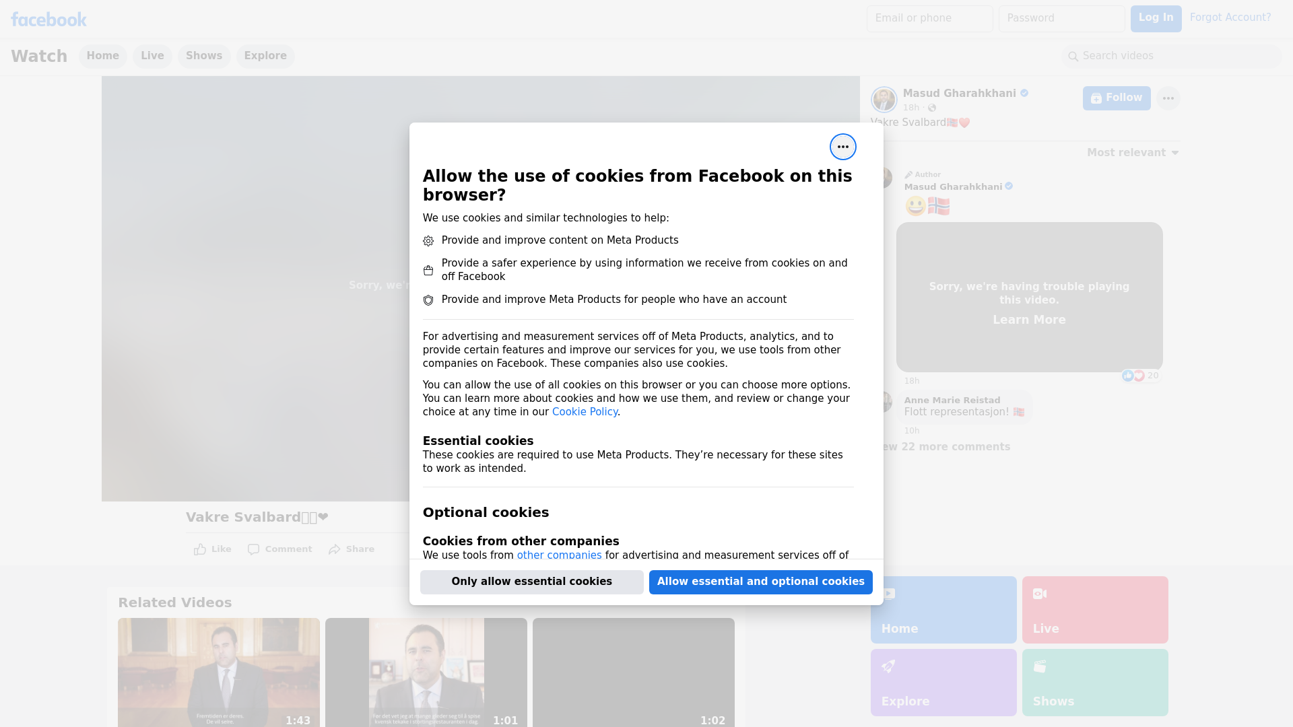The image size is (1293, 727).
Task: Open Masud Gharahkhani profile picture
Action: coord(884,100)
